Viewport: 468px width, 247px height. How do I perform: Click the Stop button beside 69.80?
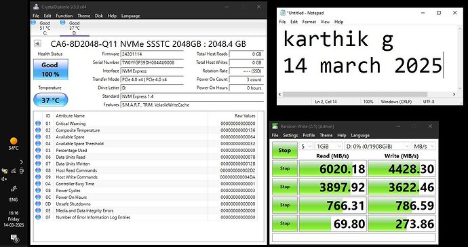[x=285, y=223]
